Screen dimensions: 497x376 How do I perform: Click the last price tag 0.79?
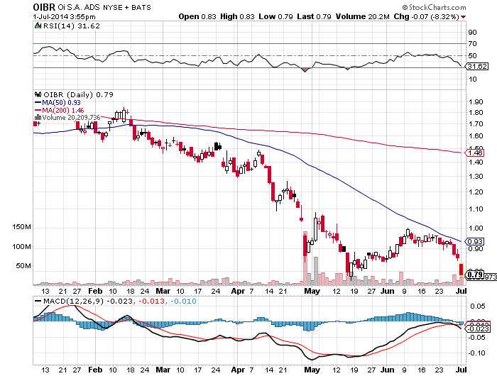474,275
